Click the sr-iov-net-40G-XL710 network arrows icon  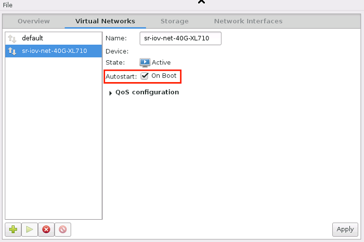[13, 51]
